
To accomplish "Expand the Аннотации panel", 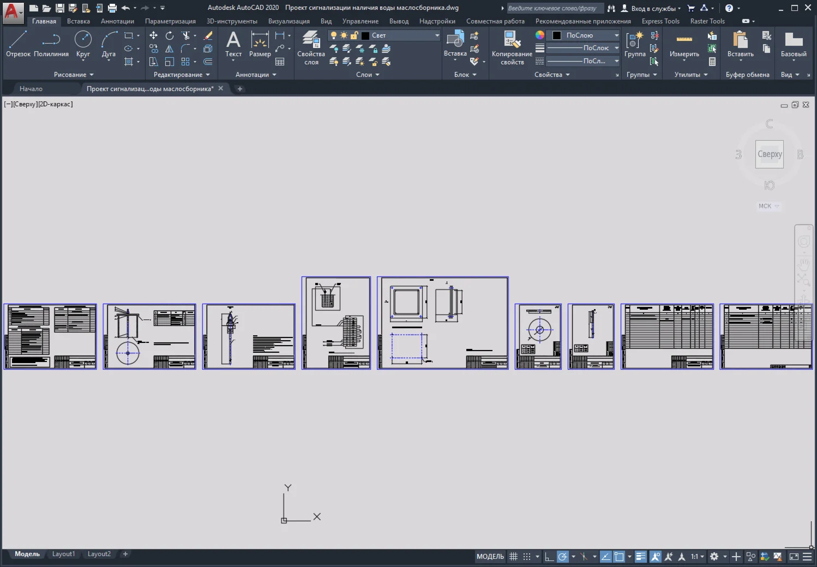I will [256, 75].
